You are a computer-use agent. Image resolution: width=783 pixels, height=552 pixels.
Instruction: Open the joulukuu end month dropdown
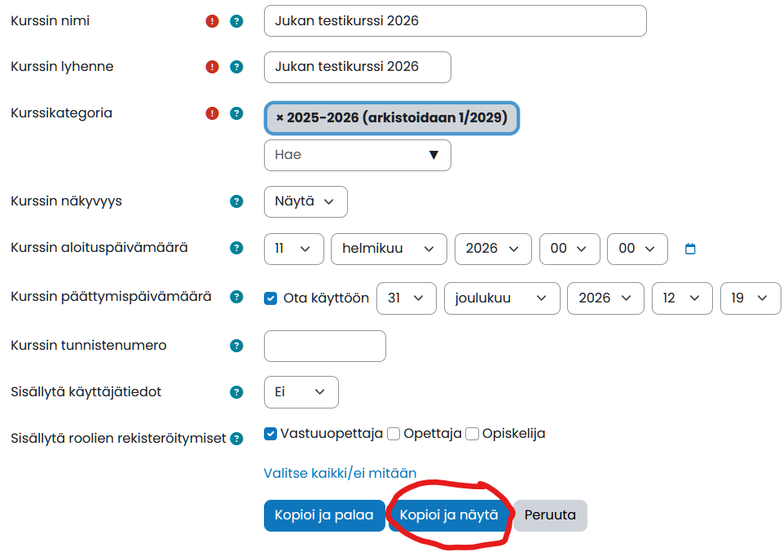(502, 298)
